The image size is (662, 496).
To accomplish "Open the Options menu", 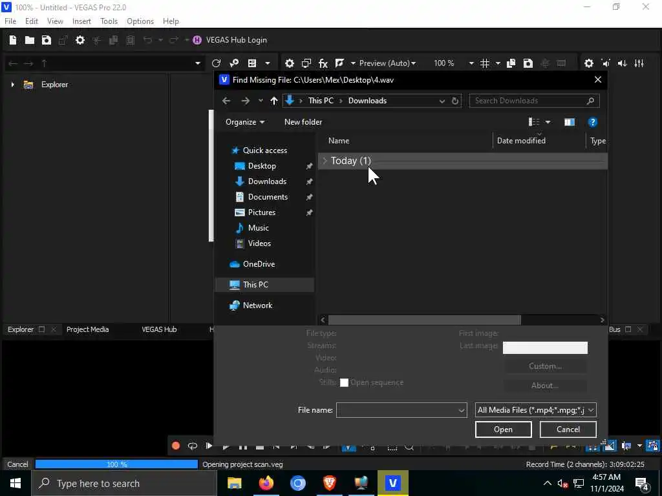I will click(x=140, y=21).
